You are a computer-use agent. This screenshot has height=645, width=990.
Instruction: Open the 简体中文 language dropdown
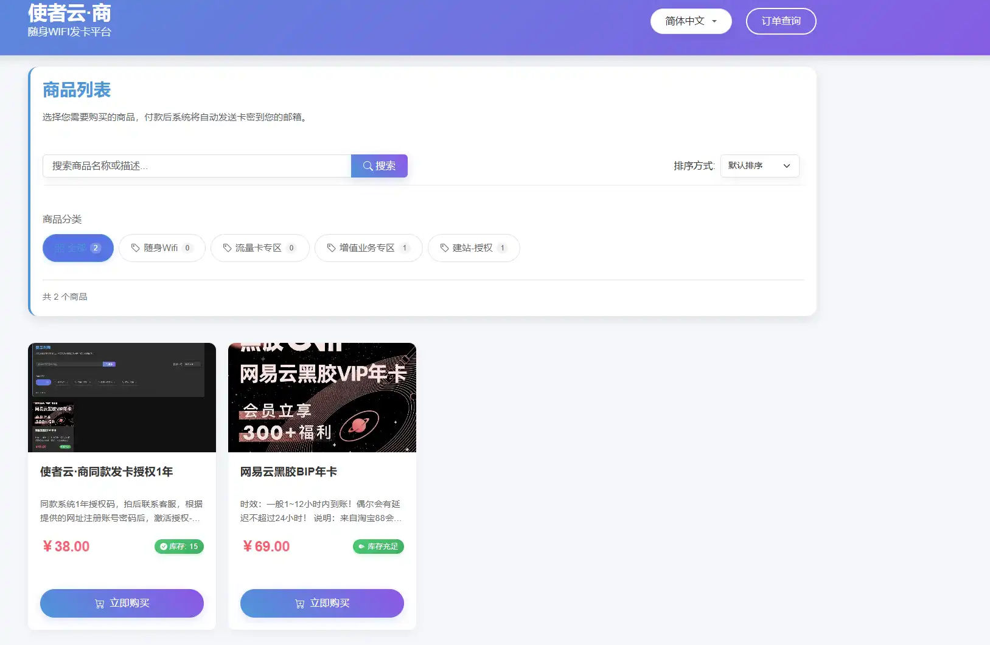691,21
